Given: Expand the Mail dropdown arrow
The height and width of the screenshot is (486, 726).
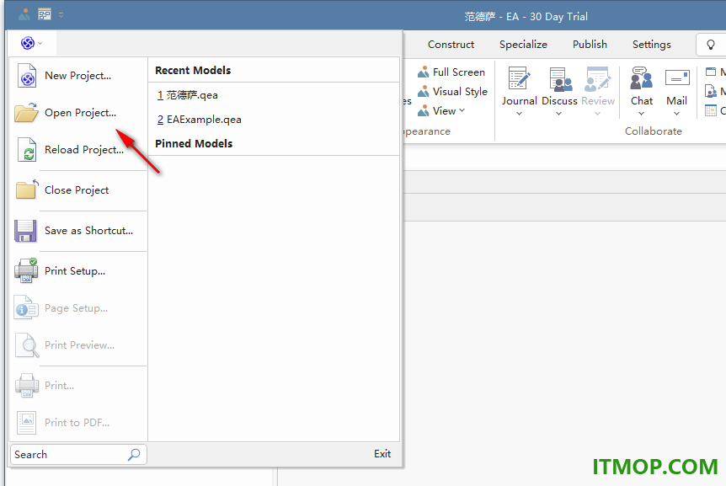Looking at the screenshot, I should pyautogui.click(x=676, y=114).
